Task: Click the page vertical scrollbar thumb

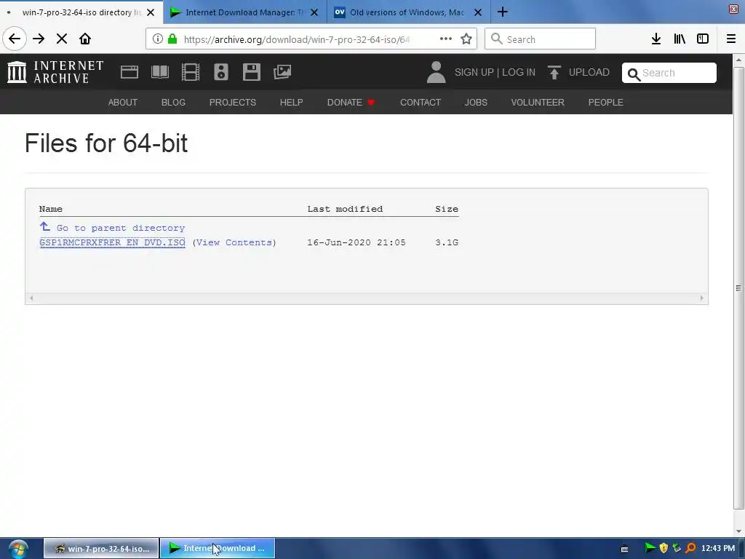Action: pos(738,288)
